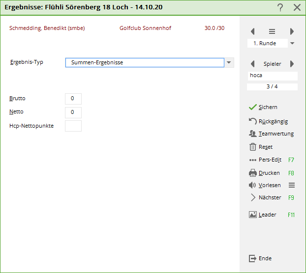Screen dimensions: 306x273
Task: Open Teamwertung via the people icon
Action: tap(252, 134)
